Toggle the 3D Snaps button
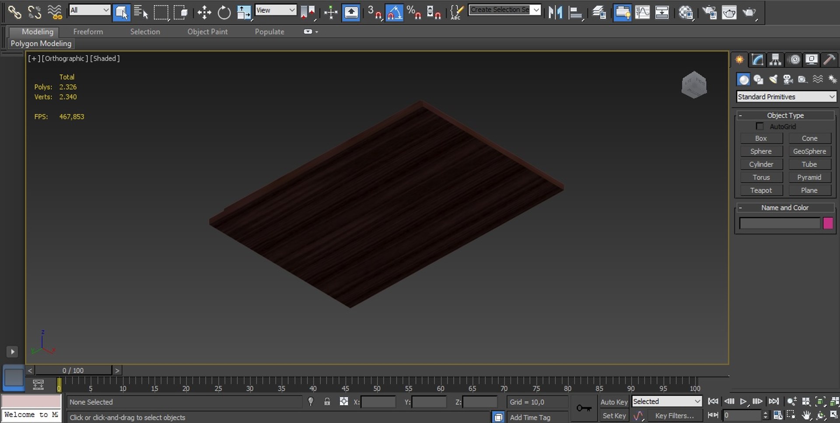This screenshot has width=840, height=423. [x=374, y=13]
